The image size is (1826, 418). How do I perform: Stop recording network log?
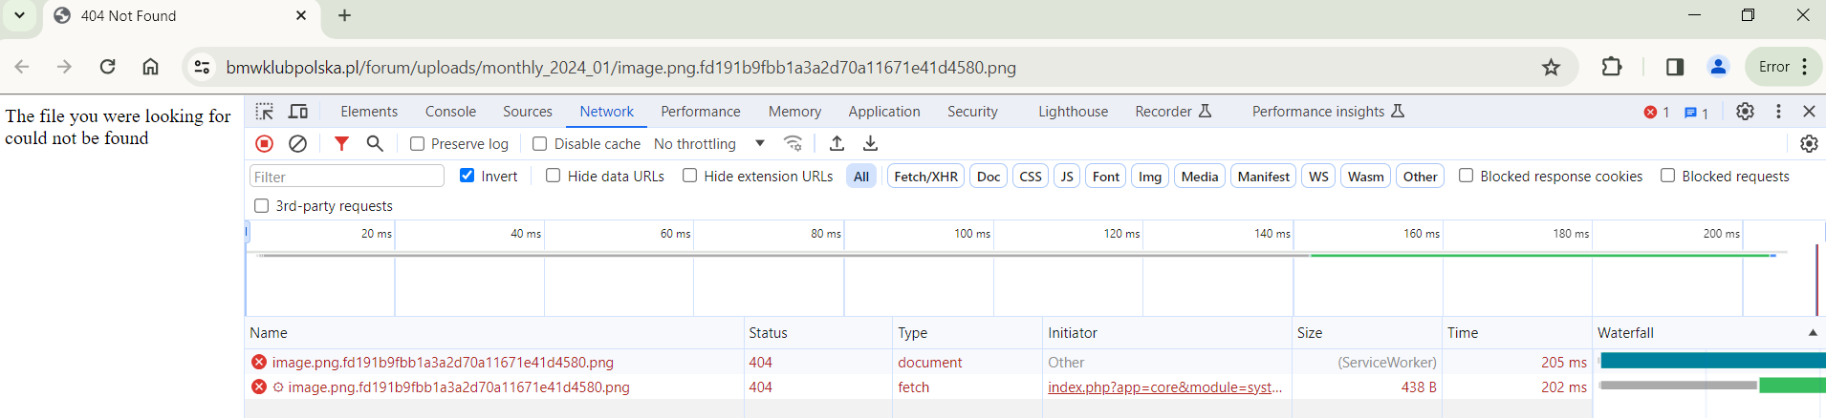(x=265, y=144)
